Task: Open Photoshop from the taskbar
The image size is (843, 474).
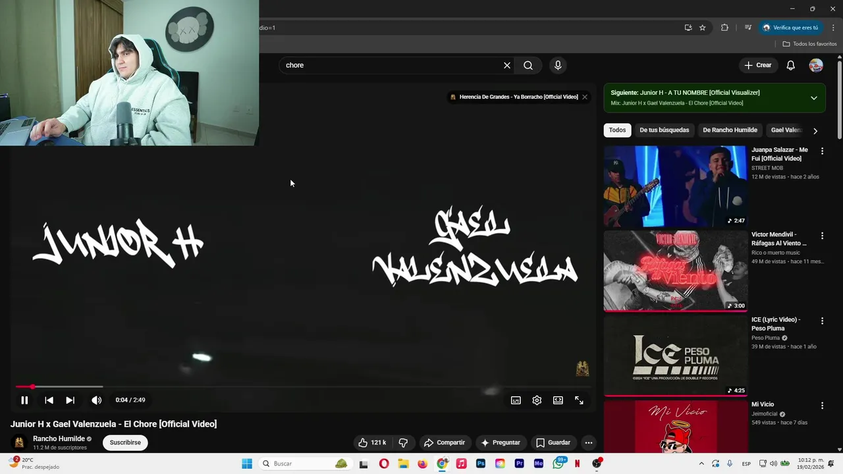Action: pyautogui.click(x=481, y=463)
